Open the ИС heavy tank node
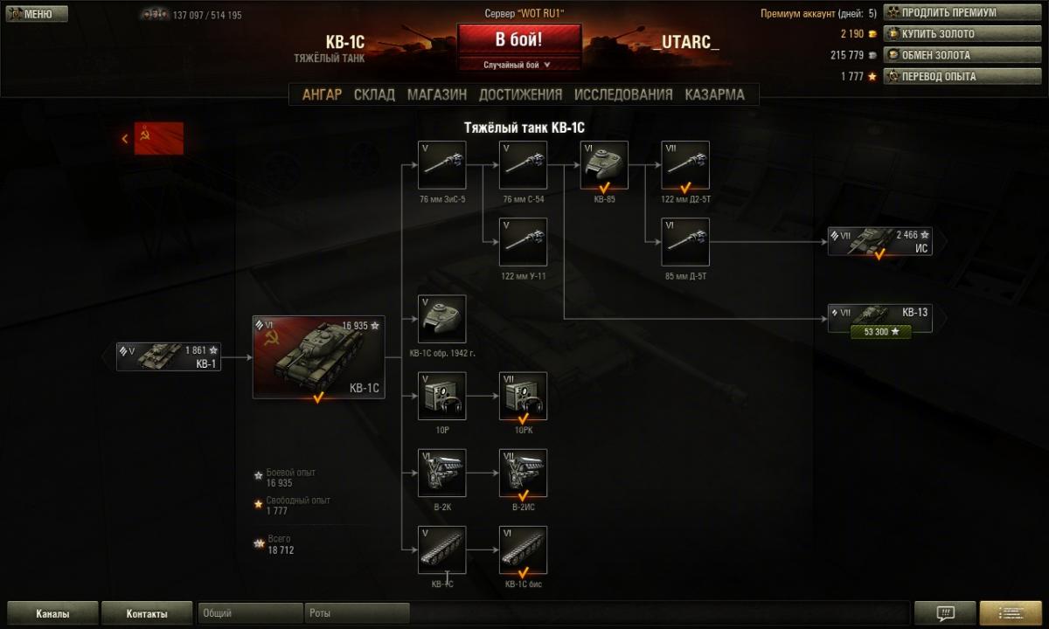This screenshot has width=1049, height=629. [x=880, y=242]
